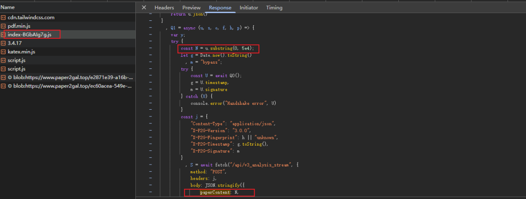
Task: Click the X-P2G-Version header line
Action: click(221, 131)
